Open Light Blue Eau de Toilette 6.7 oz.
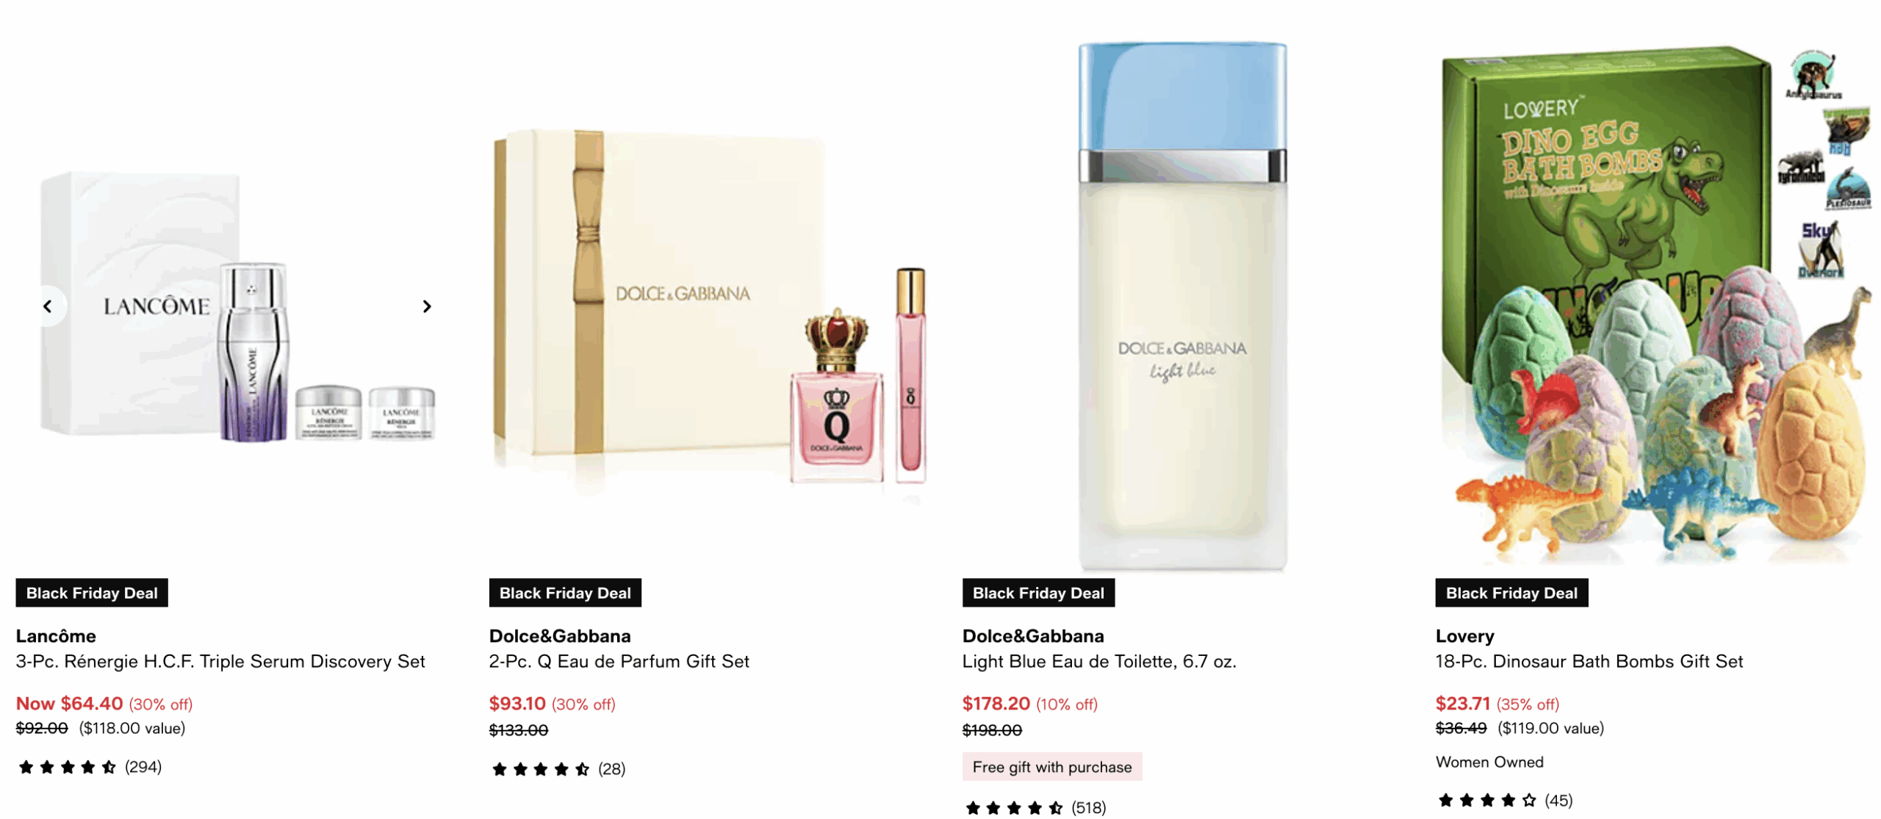This screenshot has height=819, width=1881. (x=1099, y=661)
